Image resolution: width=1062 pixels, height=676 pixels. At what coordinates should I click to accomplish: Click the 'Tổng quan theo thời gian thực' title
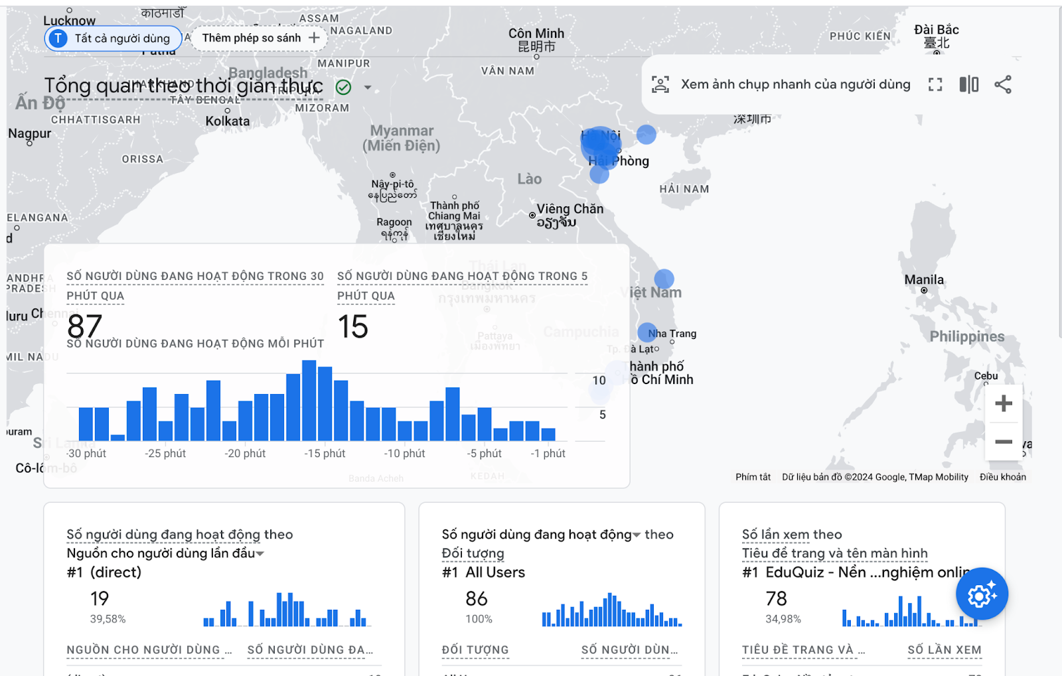click(184, 86)
